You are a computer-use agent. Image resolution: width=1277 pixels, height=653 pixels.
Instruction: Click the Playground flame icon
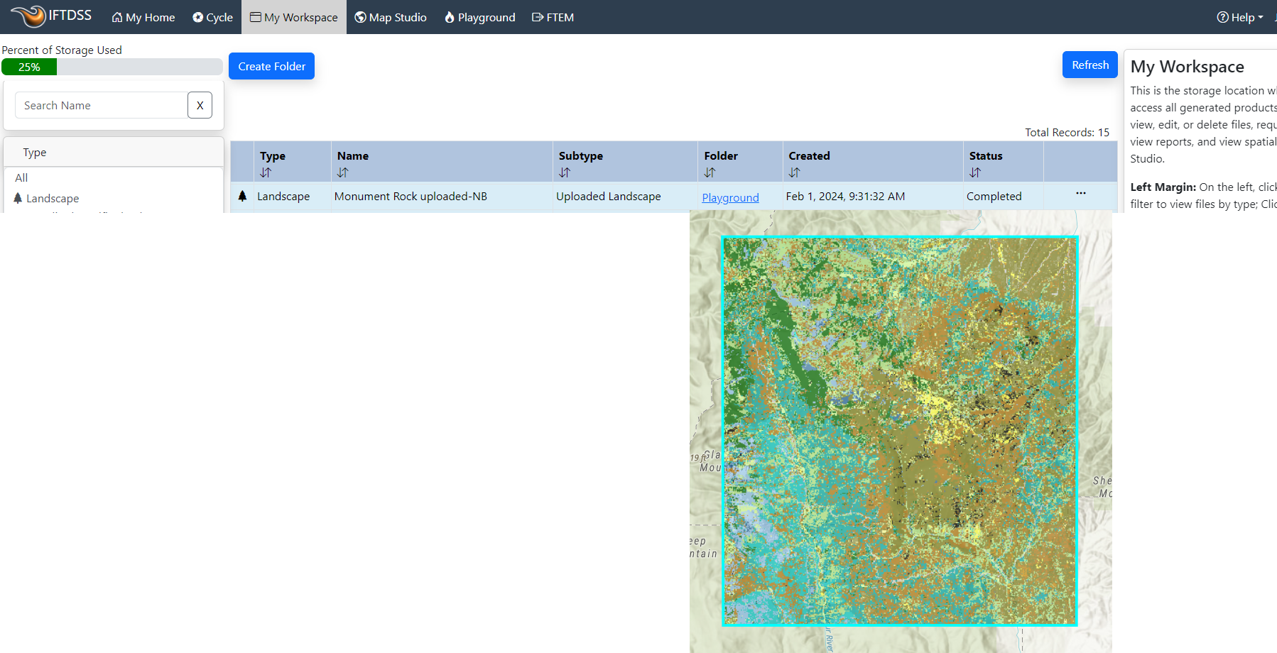tap(450, 17)
